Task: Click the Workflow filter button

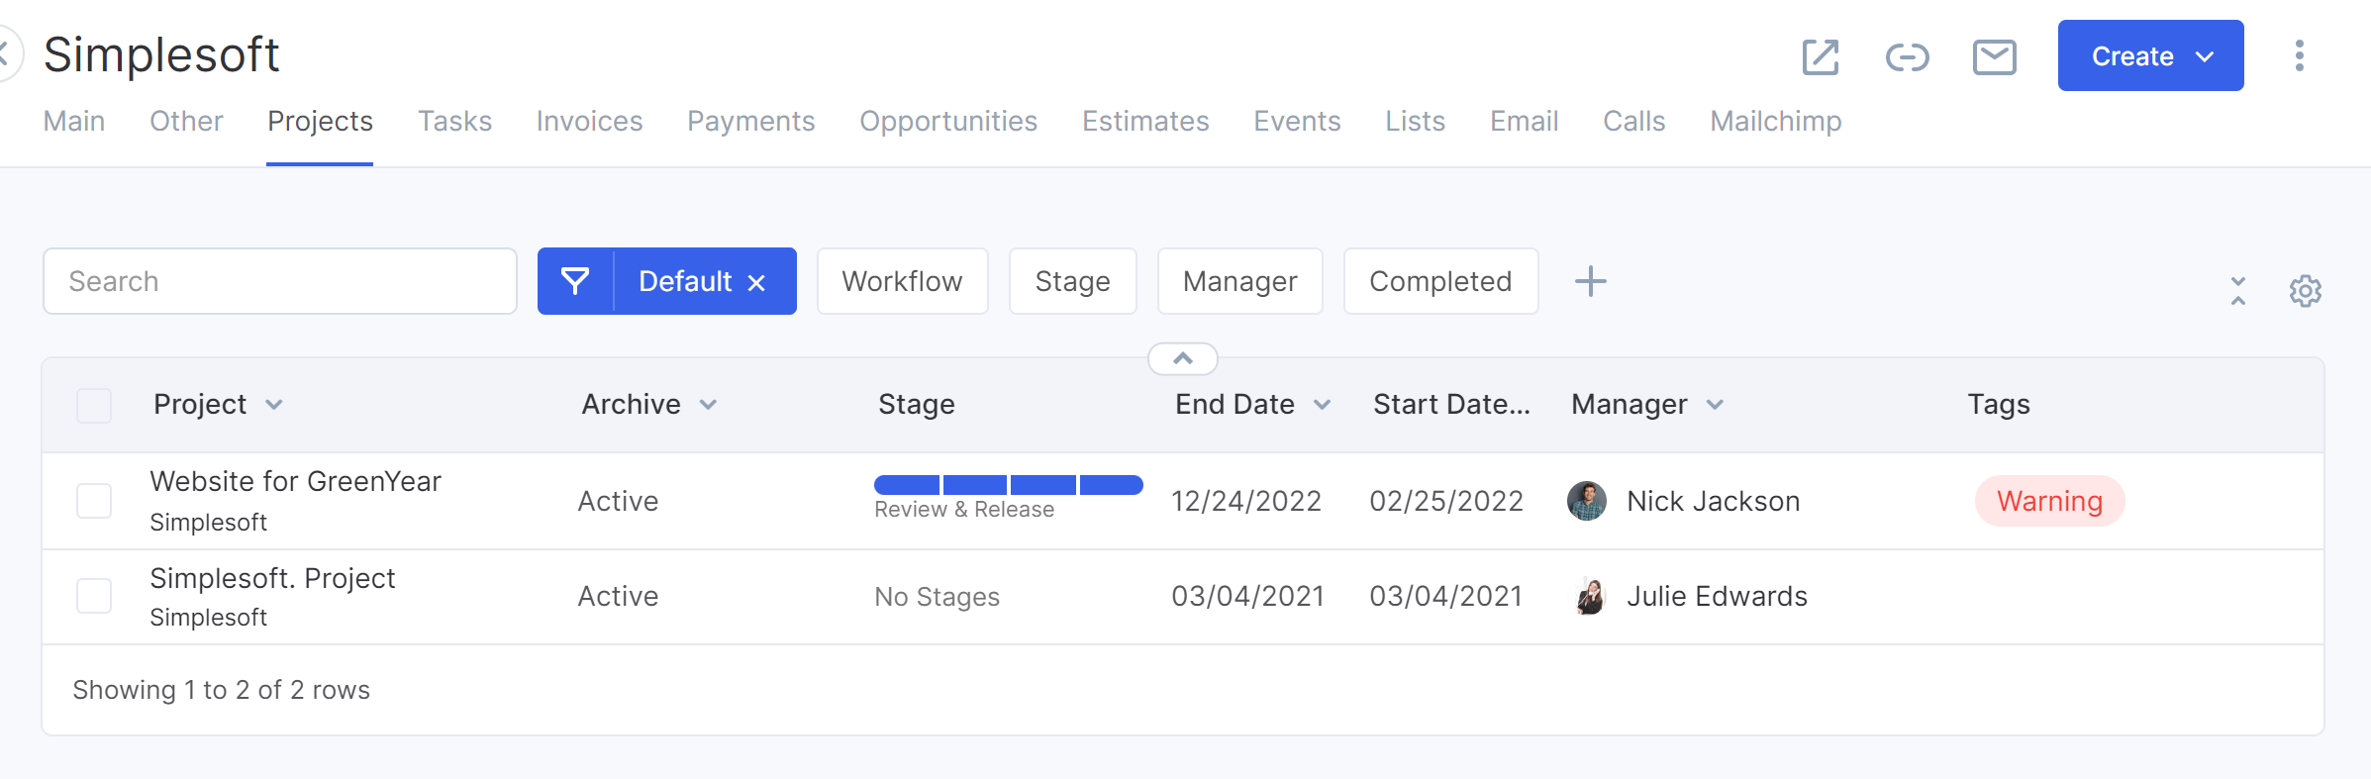Action: (x=902, y=281)
